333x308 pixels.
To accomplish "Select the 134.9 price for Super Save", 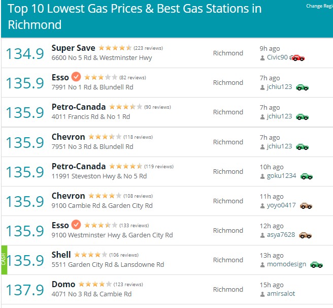I will coord(25,53).
